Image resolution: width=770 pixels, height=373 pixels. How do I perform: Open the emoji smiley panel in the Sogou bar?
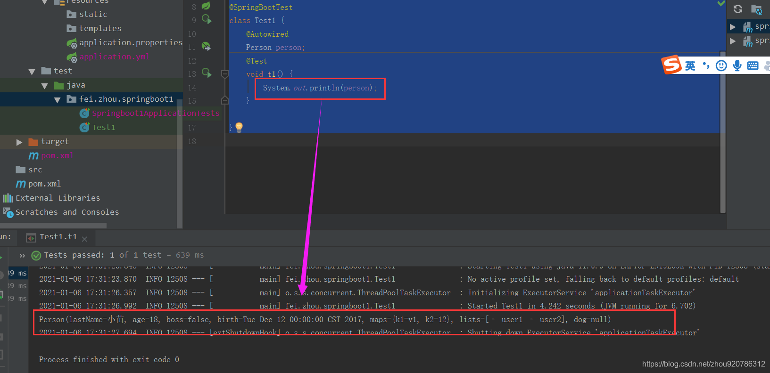tap(721, 65)
